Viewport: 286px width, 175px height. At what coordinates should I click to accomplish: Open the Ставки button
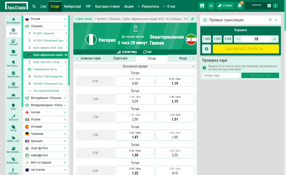[x=225, y=6]
